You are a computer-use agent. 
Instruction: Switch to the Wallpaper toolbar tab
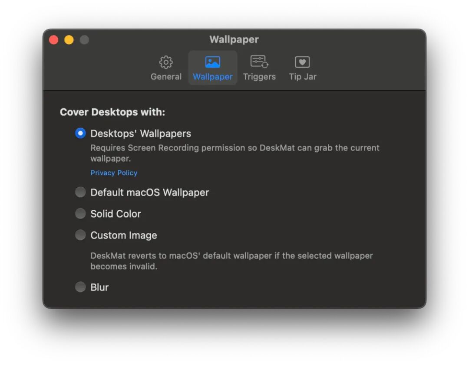pyautogui.click(x=213, y=68)
